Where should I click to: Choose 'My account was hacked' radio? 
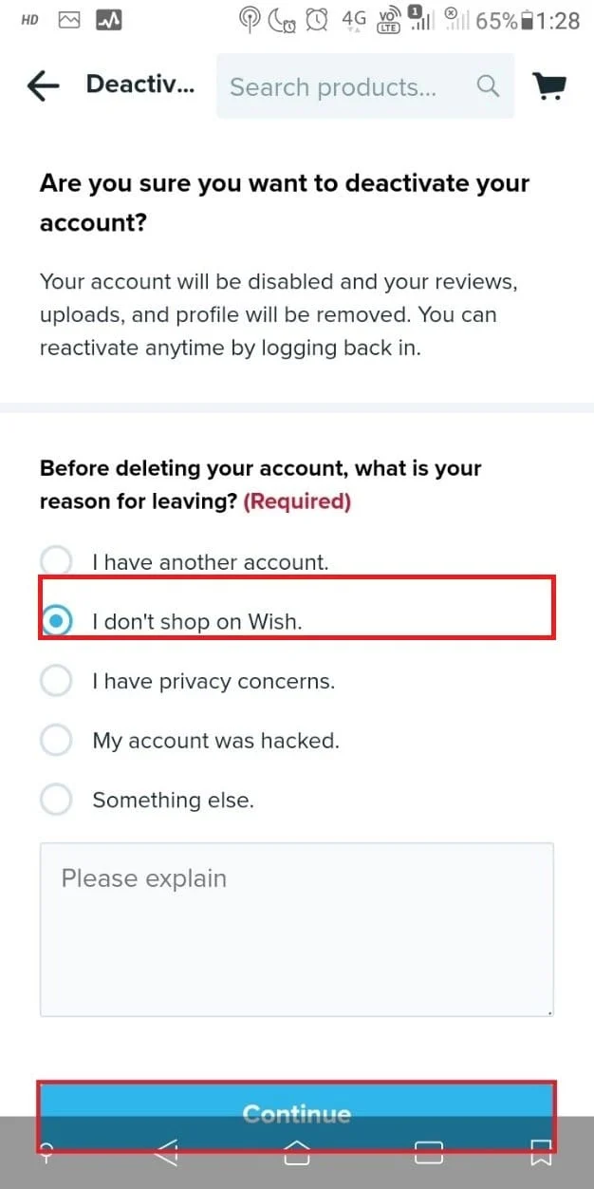pyautogui.click(x=56, y=740)
